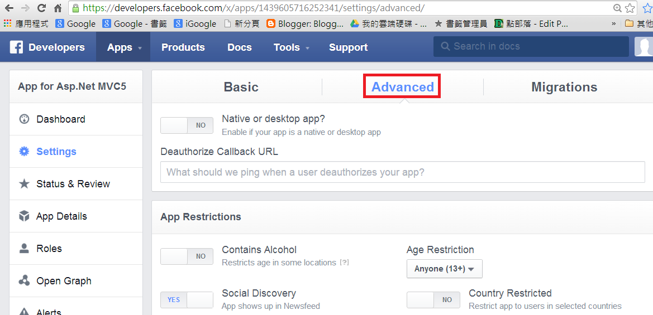The width and height of the screenshot is (653, 315).
Task: Switch to the Basic settings tab
Action: (241, 88)
